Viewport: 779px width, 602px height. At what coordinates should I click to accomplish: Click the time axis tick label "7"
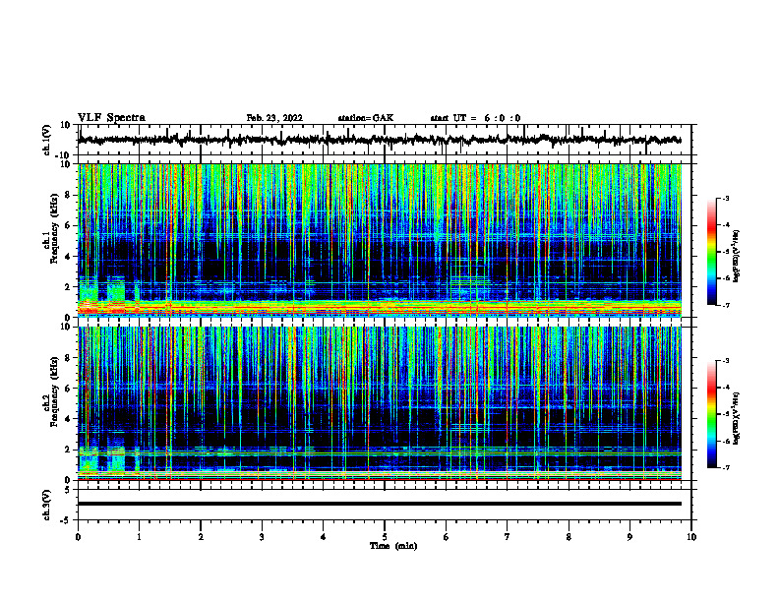(508, 537)
